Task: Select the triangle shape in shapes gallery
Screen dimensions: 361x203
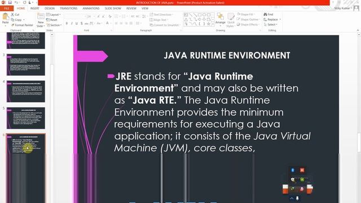Action: (x=186, y=20)
